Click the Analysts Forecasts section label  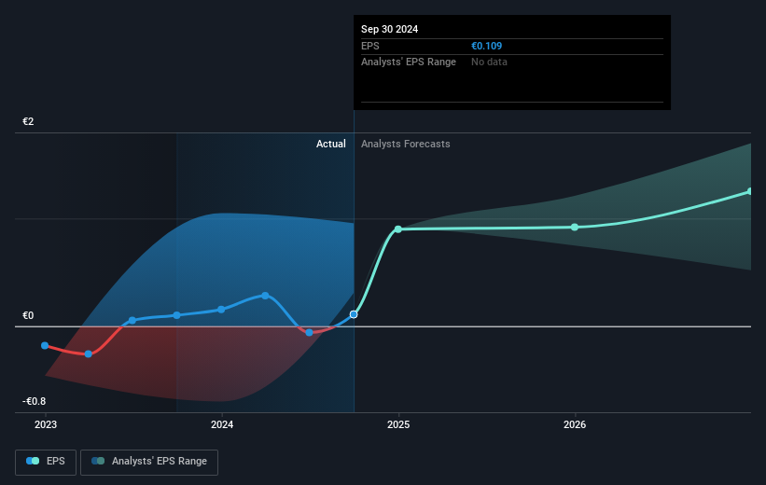point(406,144)
